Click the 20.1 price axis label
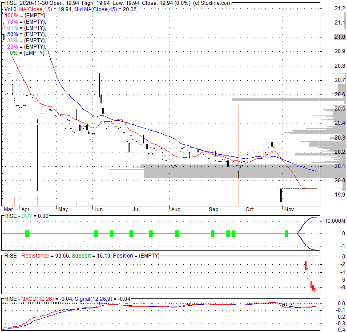The height and width of the screenshot is (332, 347). 340,166
